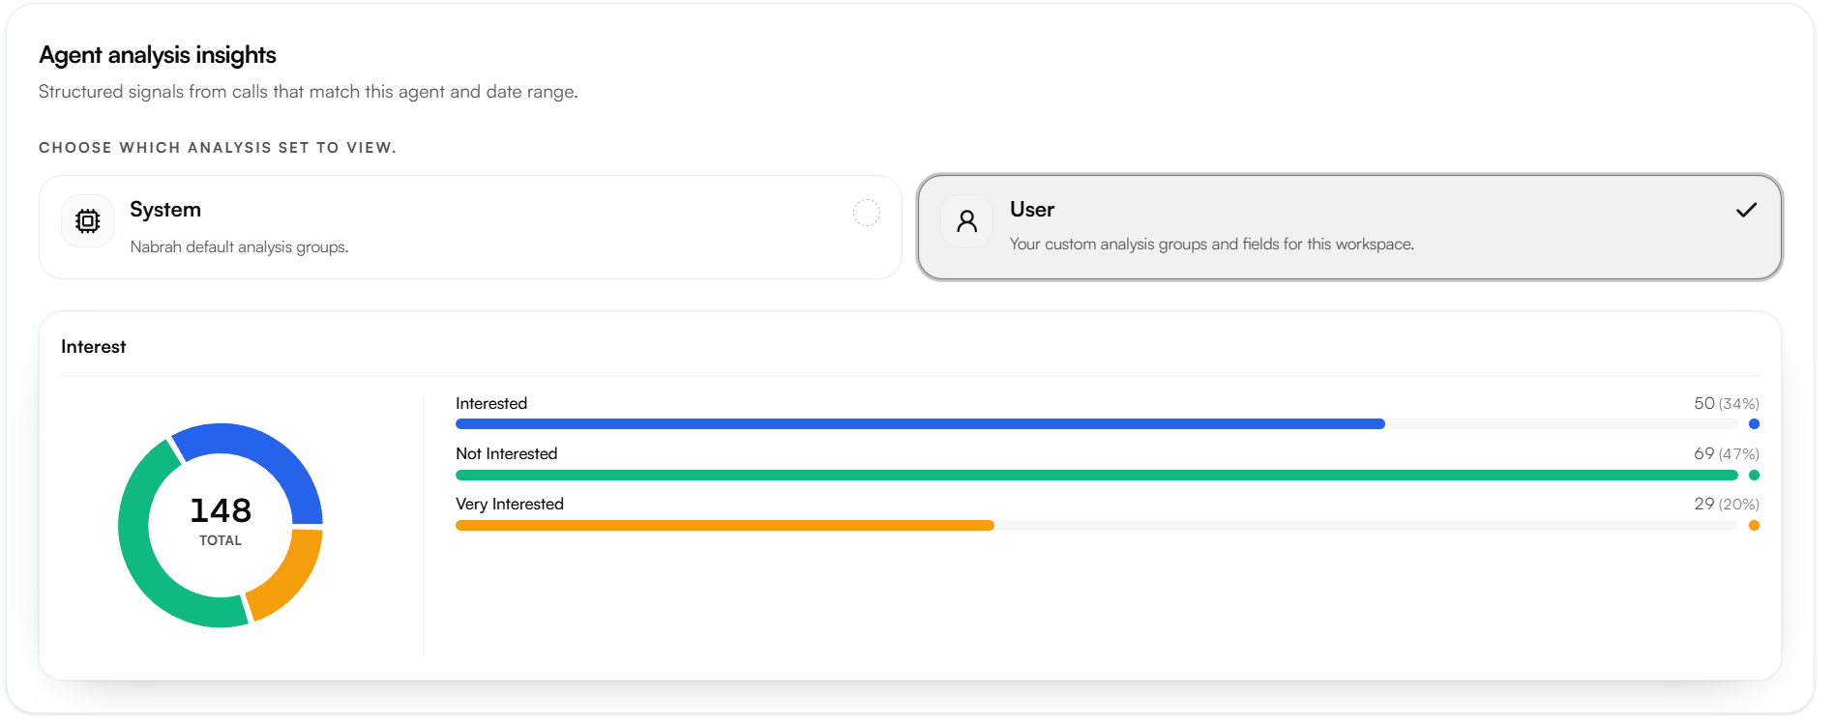
Task: Click the 69 (47%) count value
Action: tap(1726, 453)
